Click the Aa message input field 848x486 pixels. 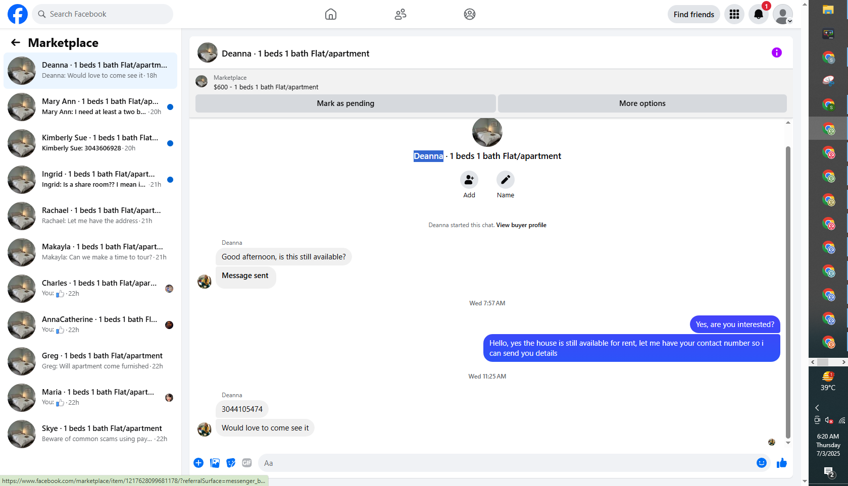pos(508,463)
